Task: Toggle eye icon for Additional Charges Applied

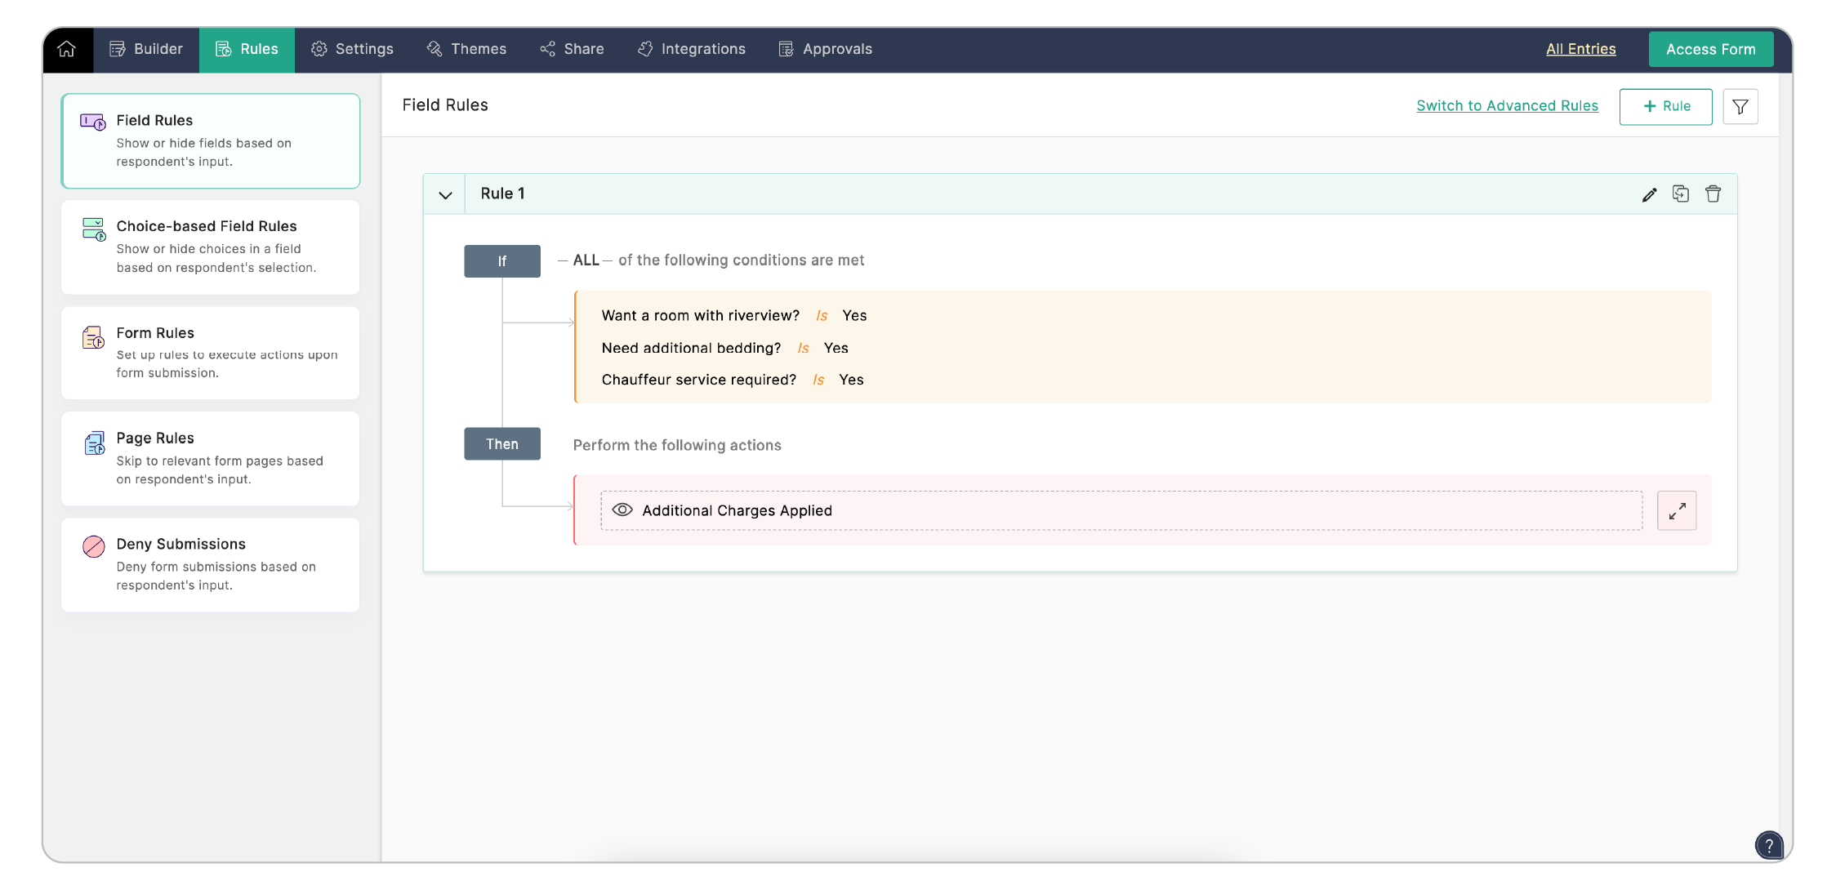Action: tap(622, 510)
